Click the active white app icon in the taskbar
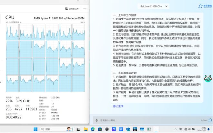Image resolution: width=213 pixels, height=133 pixels. point(156,129)
